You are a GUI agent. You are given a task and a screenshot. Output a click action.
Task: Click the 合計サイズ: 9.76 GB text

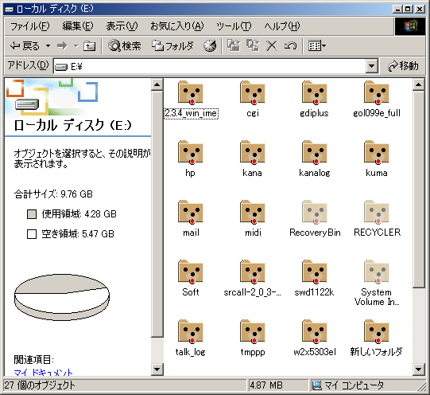pos(53,194)
